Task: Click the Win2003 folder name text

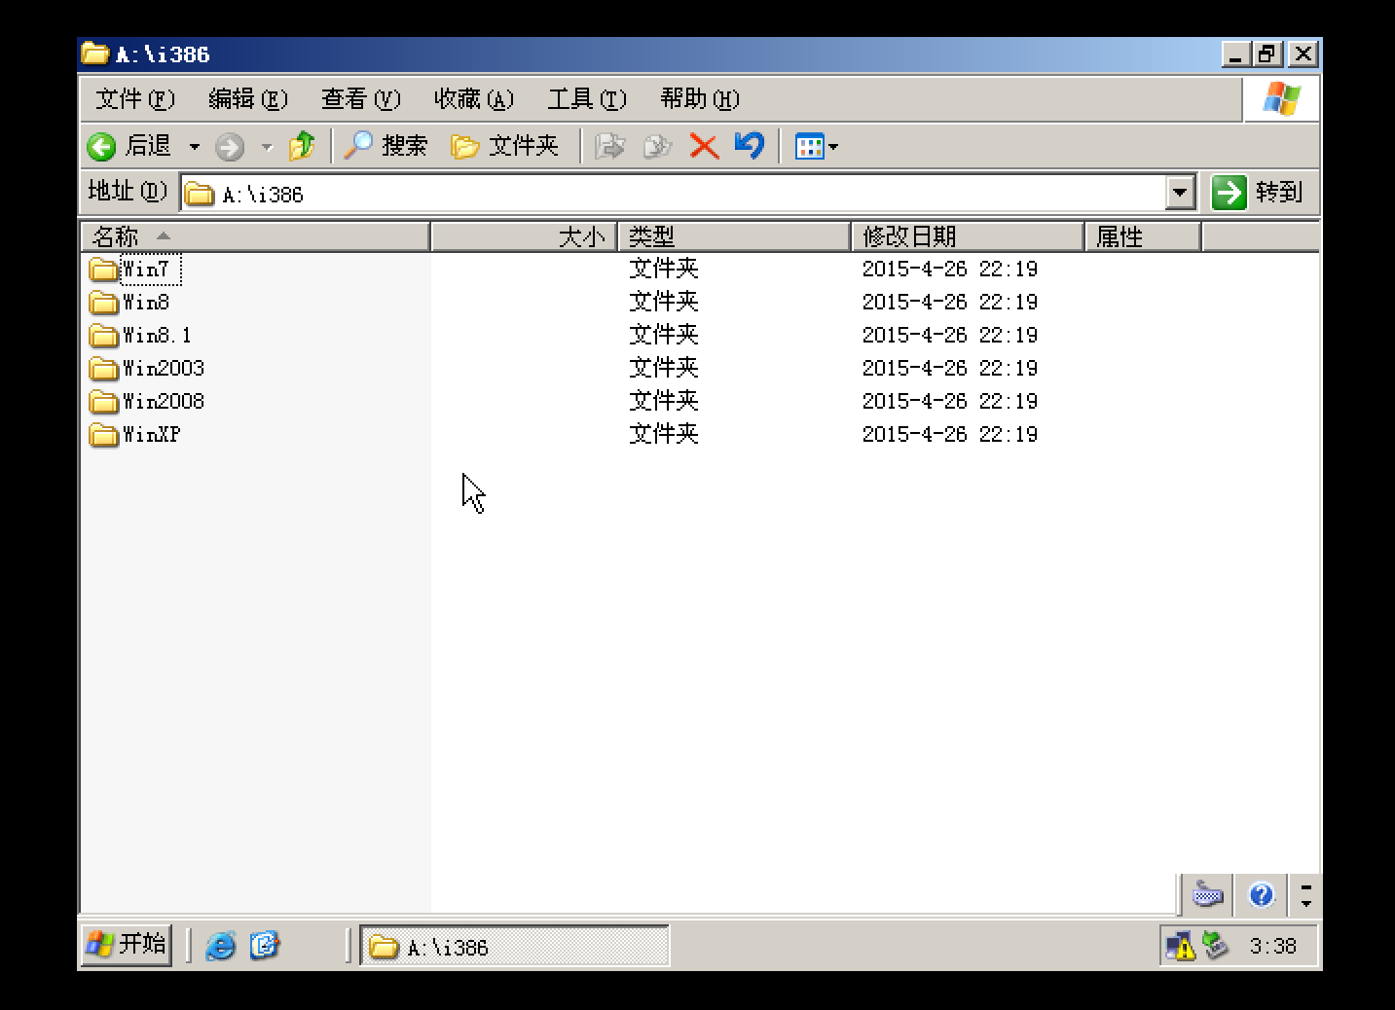Action: pos(164,368)
